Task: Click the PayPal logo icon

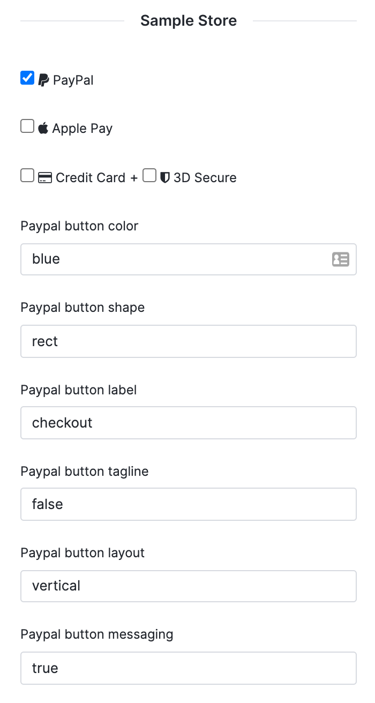Action: coord(43,80)
